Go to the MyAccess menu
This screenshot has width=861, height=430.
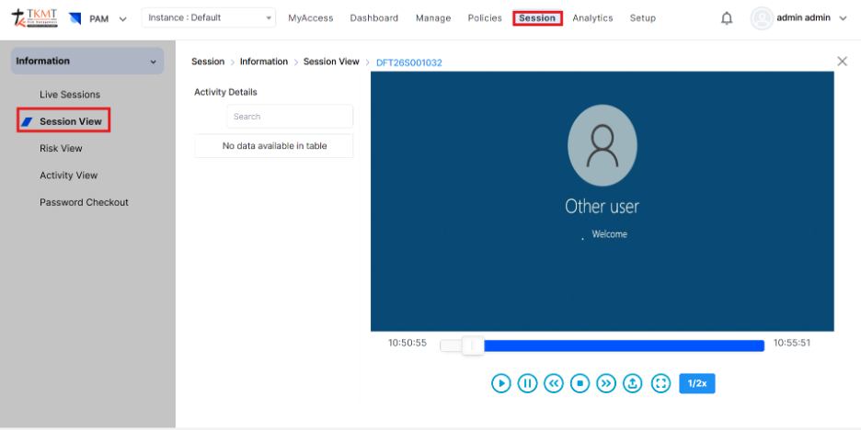tap(311, 18)
